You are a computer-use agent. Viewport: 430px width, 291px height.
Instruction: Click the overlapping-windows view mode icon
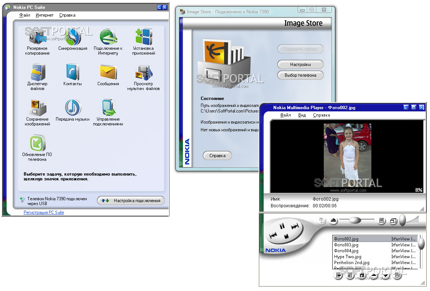(x=393, y=221)
